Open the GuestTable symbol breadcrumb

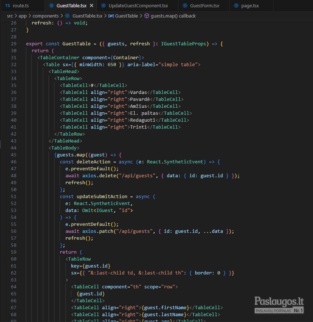click(126, 16)
